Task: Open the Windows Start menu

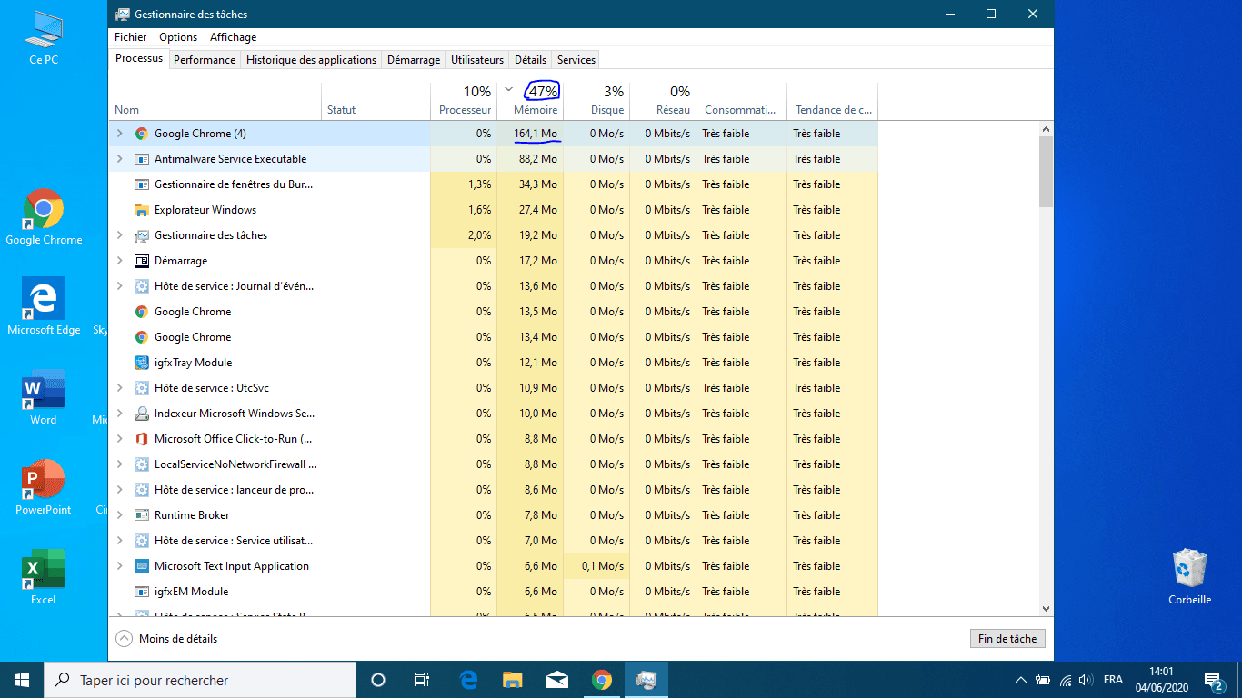Action: pyautogui.click(x=22, y=680)
